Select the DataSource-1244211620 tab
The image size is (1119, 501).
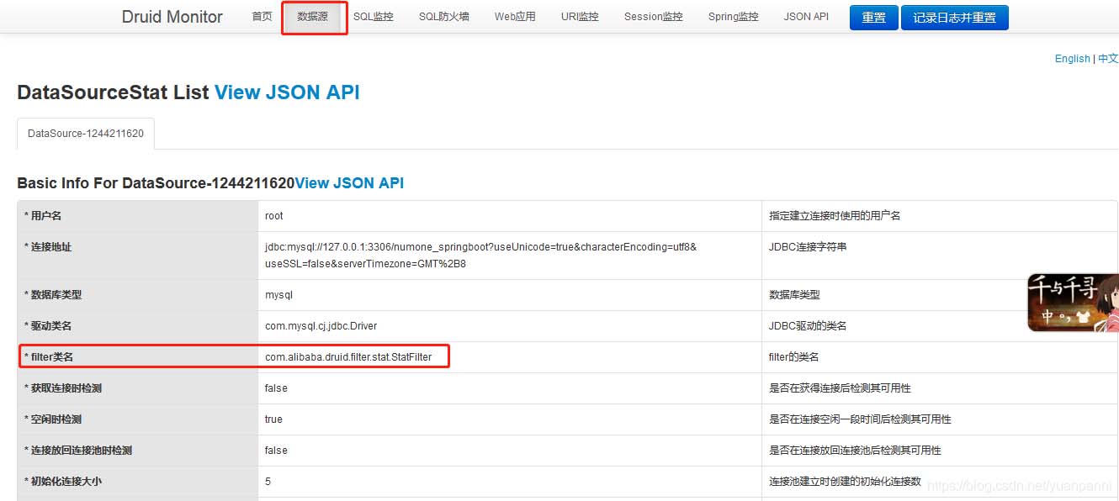click(x=85, y=133)
